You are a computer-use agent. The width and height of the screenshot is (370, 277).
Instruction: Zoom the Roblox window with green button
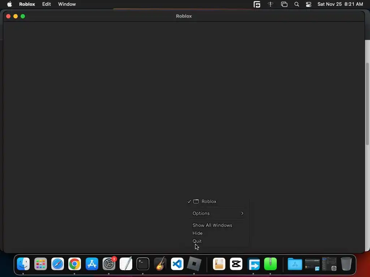(23, 16)
